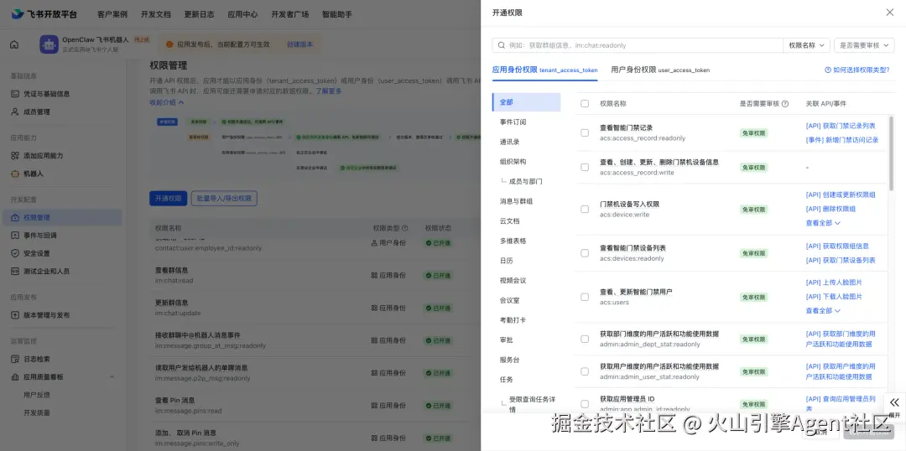Screen dimensions: 906x451
Task: Open the 权限名称 search-type dropdown
Action: (x=807, y=45)
